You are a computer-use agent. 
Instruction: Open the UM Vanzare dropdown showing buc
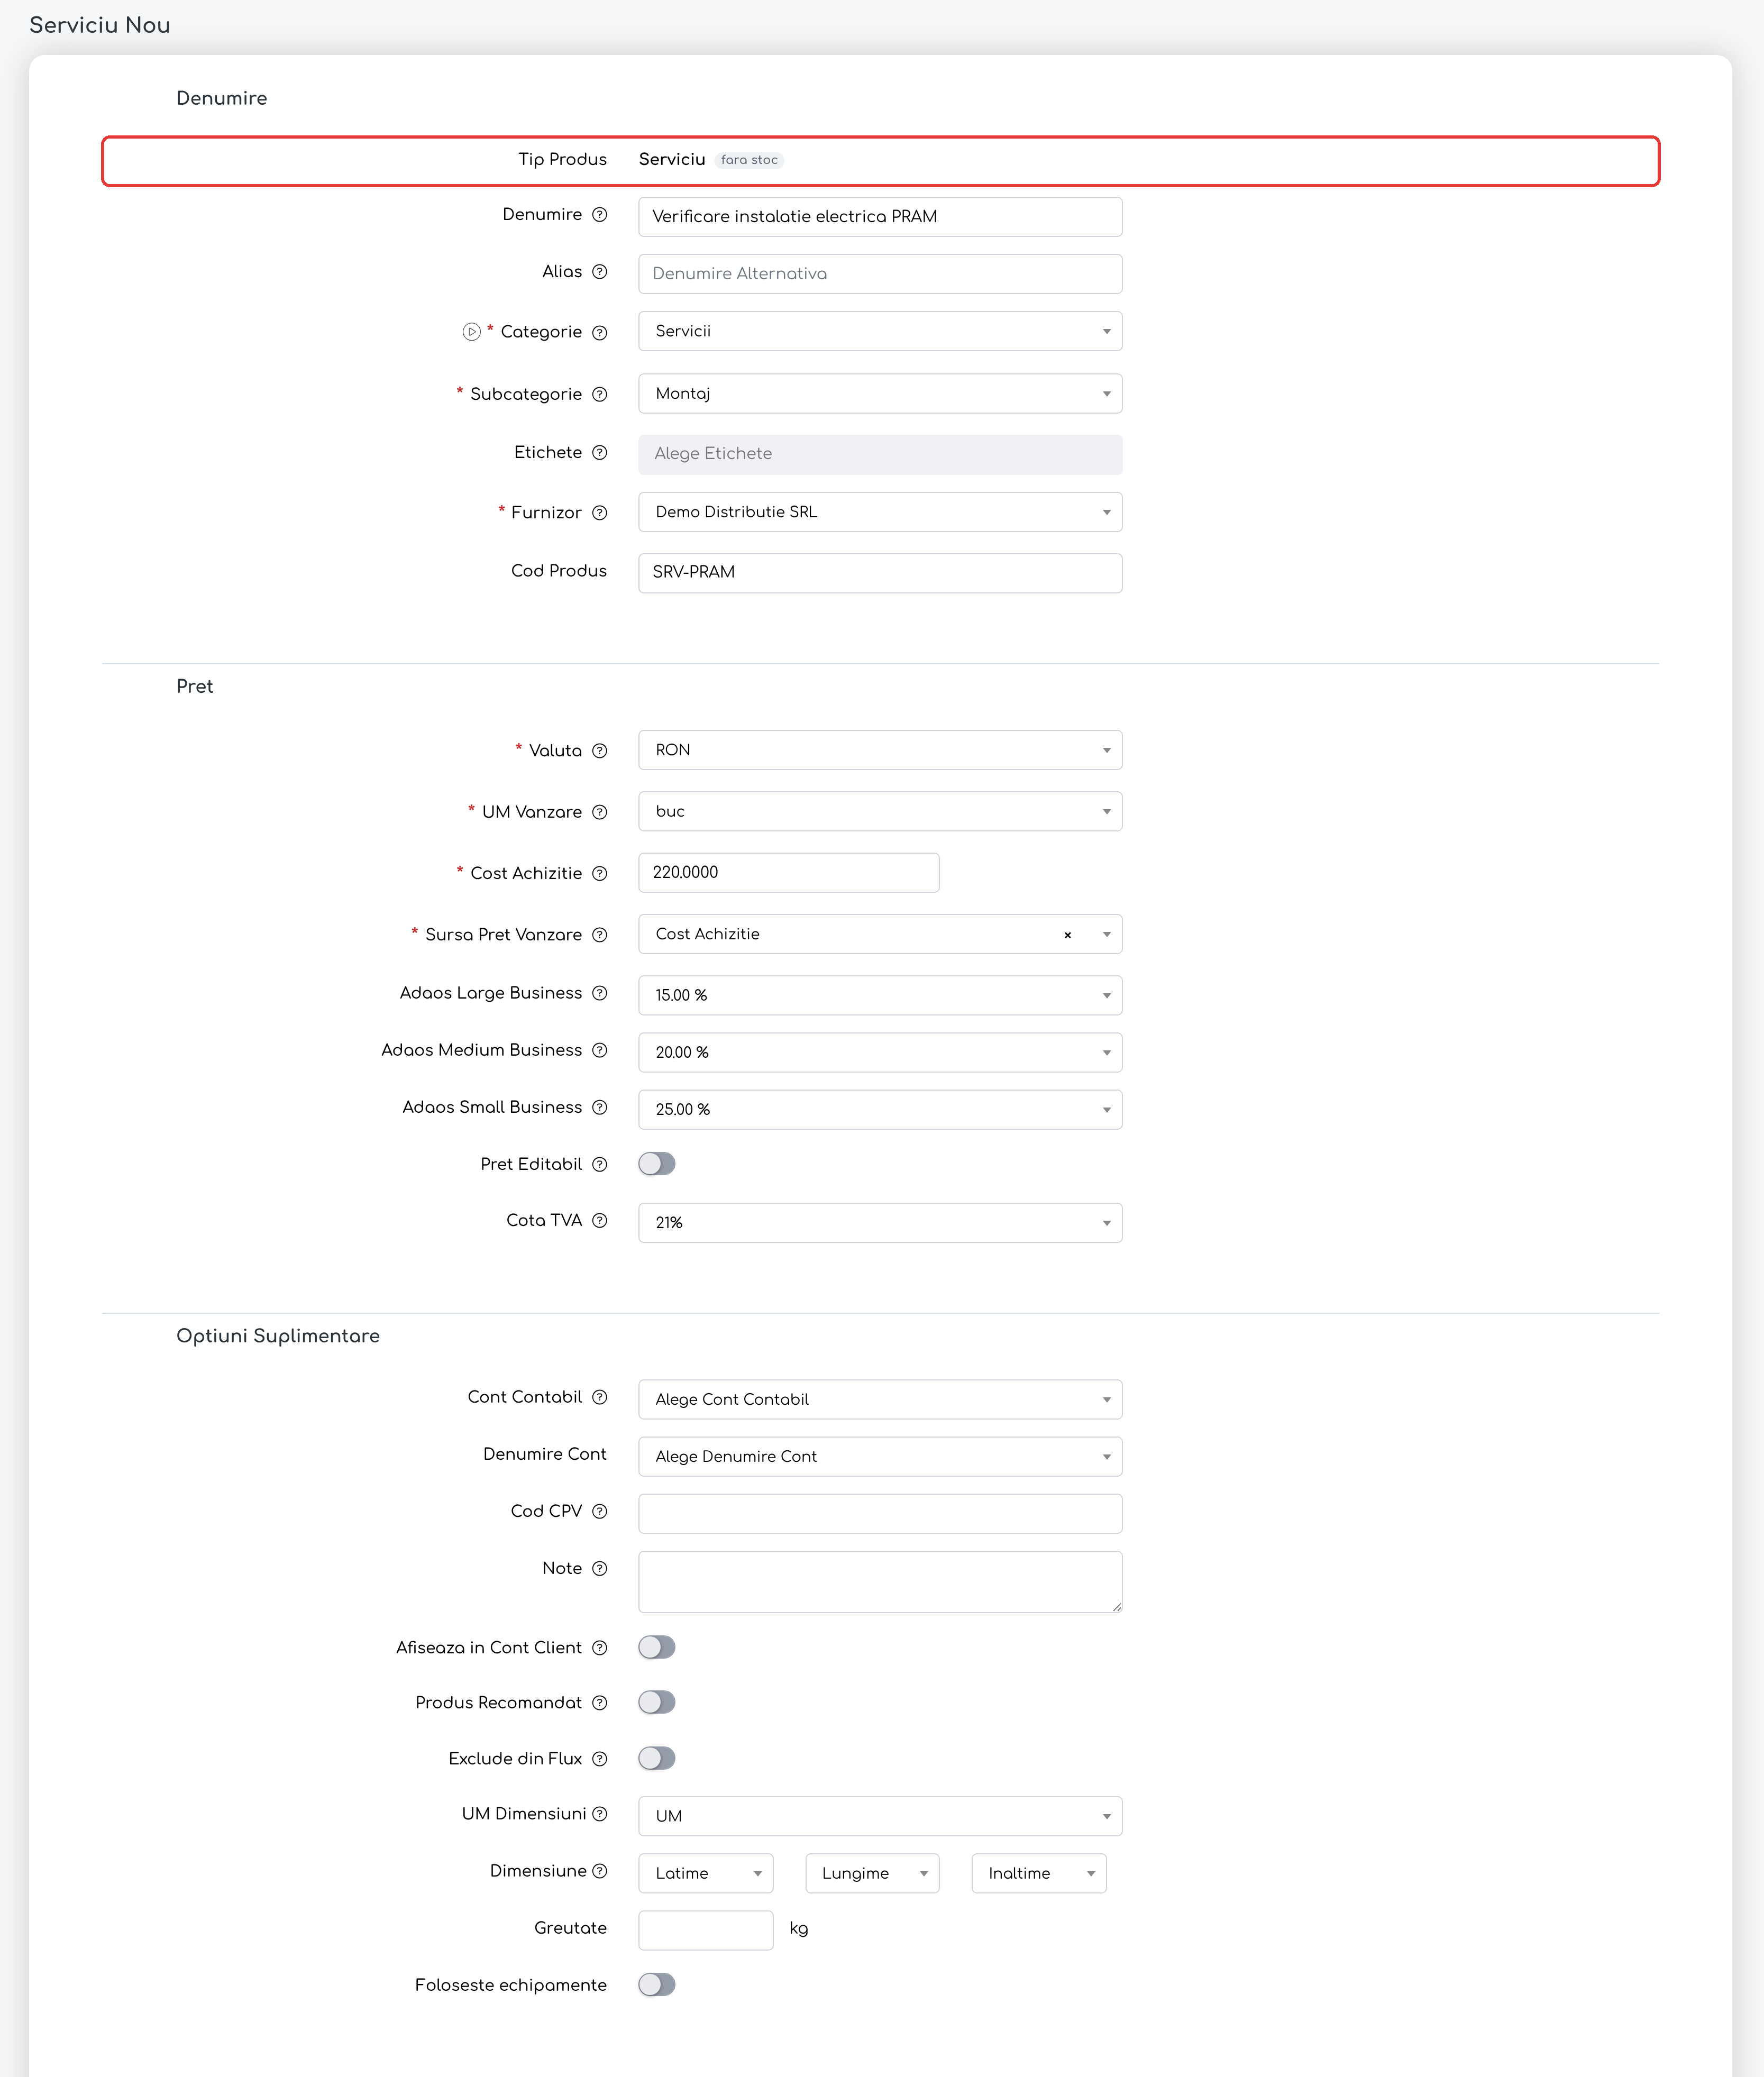[x=880, y=811]
